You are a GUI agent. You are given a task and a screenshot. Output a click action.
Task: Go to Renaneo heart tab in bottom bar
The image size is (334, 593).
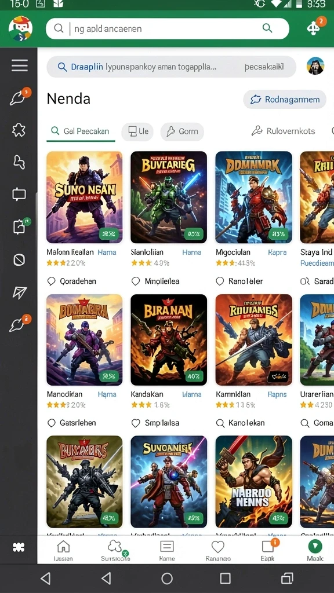[x=218, y=551]
